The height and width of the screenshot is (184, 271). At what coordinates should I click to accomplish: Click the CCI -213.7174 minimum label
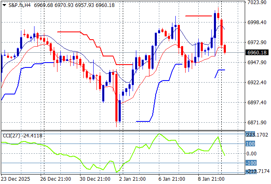point(257,171)
